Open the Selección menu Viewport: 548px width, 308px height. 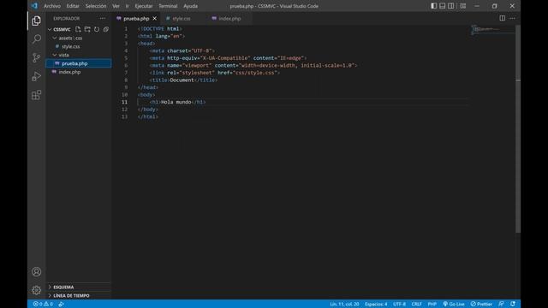point(96,6)
